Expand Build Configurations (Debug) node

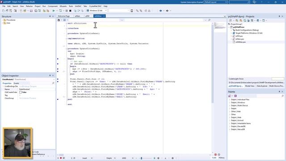(231, 30)
